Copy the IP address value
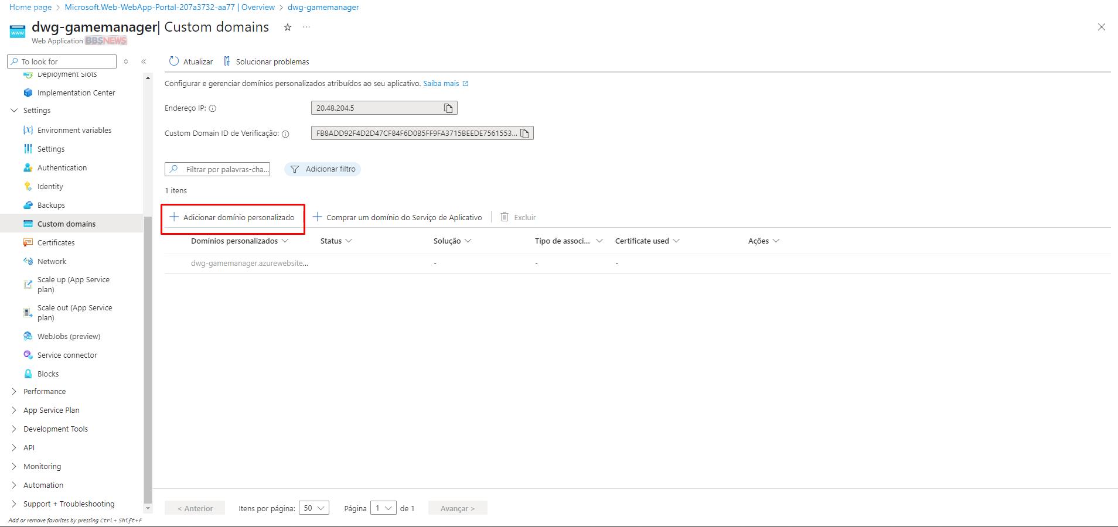The image size is (1118, 527). coord(448,108)
